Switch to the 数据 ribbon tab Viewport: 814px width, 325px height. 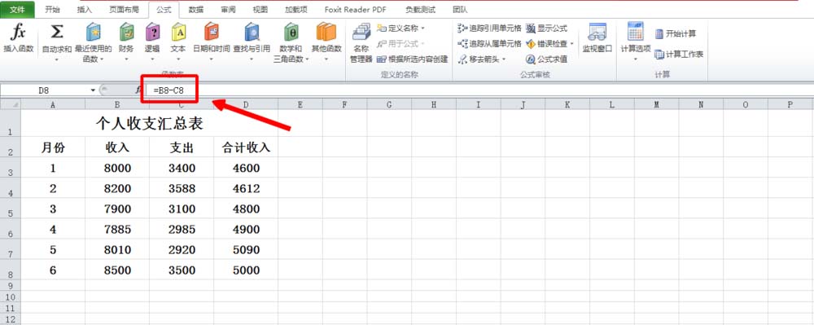[195, 9]
